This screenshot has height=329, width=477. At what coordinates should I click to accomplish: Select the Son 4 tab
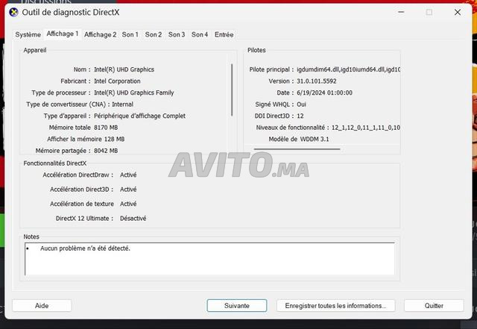coord(200,35)
